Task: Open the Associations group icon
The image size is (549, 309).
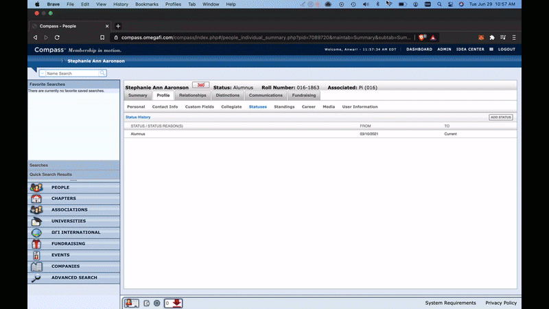Action: pos(36,210)
